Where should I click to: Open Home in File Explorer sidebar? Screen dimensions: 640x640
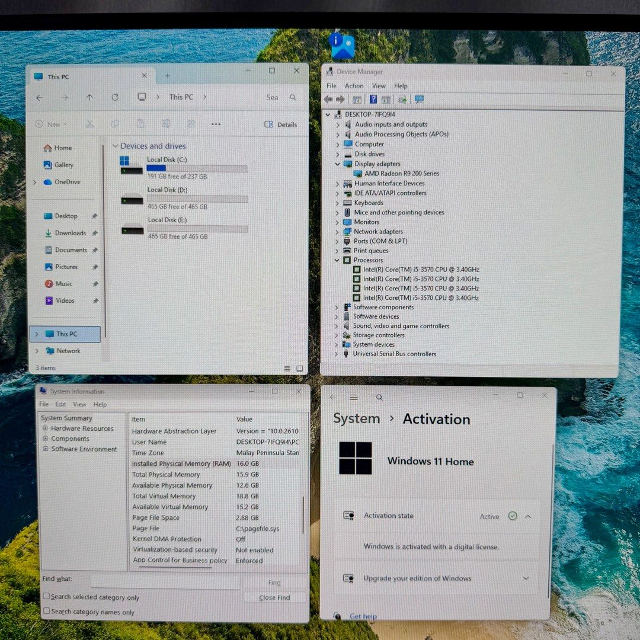58,148
